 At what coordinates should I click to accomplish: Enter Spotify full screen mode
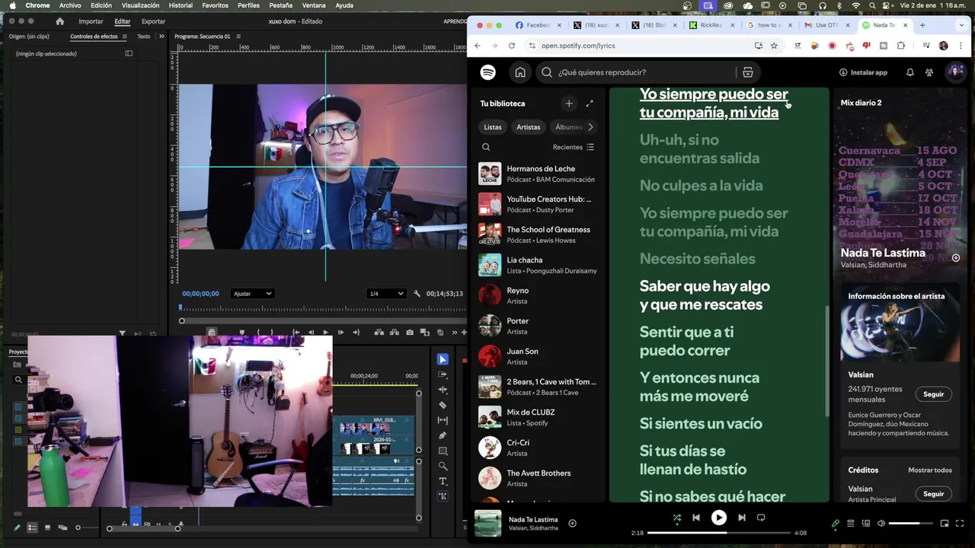pyautogui.click(x=960, y=524)
